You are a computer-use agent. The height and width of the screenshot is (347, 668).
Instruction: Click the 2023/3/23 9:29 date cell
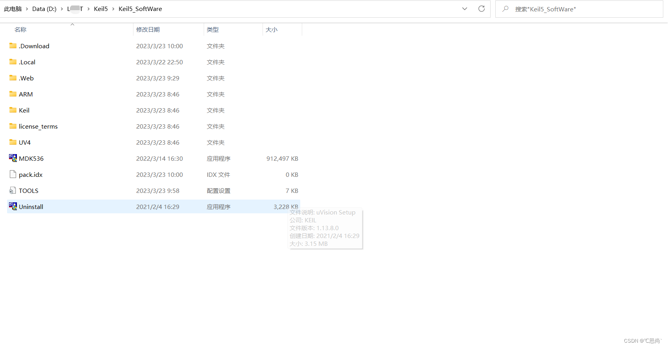coord(158,78)
